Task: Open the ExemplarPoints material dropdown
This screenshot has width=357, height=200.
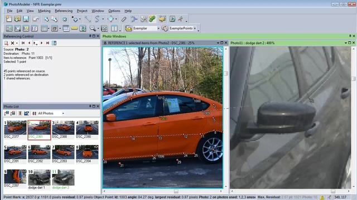Action: (x=195, y=28)
